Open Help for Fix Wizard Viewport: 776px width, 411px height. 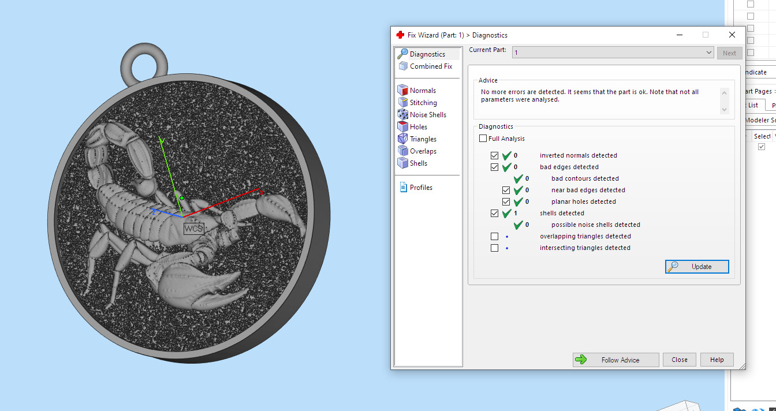coord(717,360)
